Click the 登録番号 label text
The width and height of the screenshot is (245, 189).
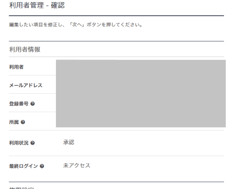[x=19, y=104]
